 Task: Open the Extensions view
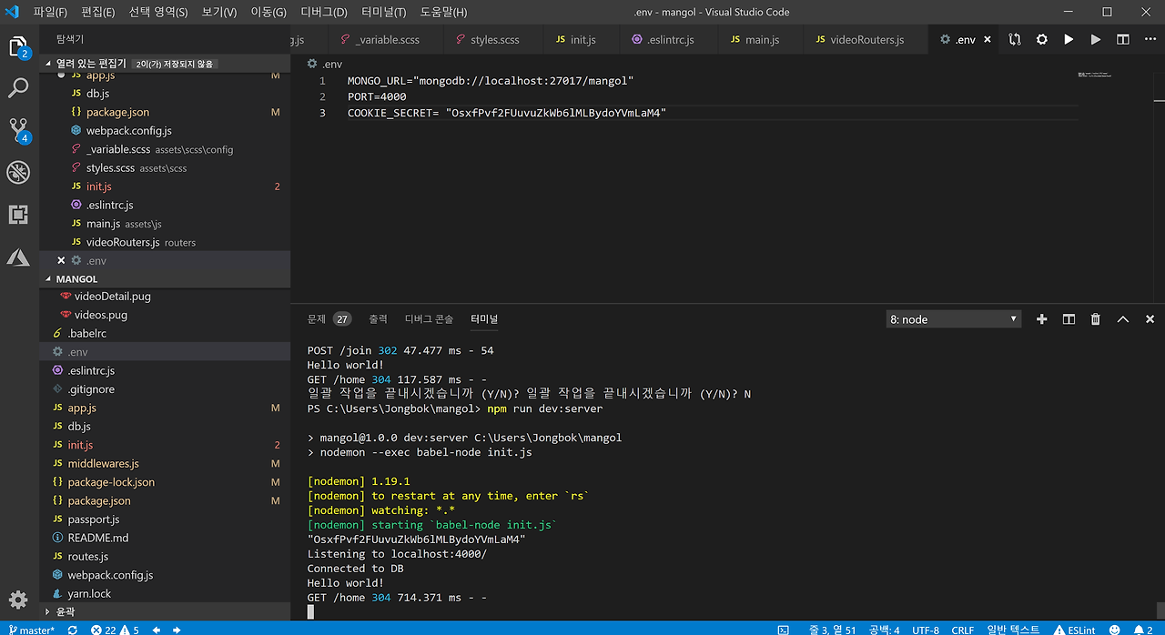point(18,215)
